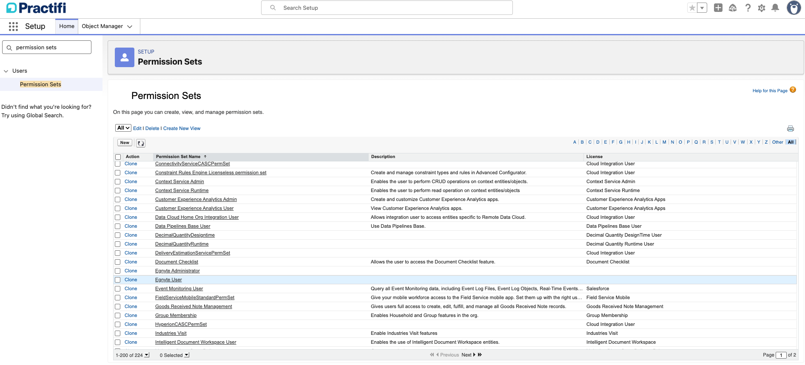Clone the Goods Received Note Management set
Image resolution: width=805 pixels, height=365 pixels.
[x=131, y=307]
